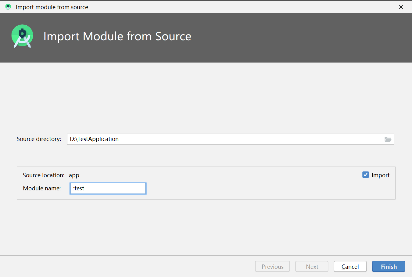The height and width of the screenshot is (277, 412).
Task: Click the open-folder icon at the field's right edge
Action: [x=388, y=139]
